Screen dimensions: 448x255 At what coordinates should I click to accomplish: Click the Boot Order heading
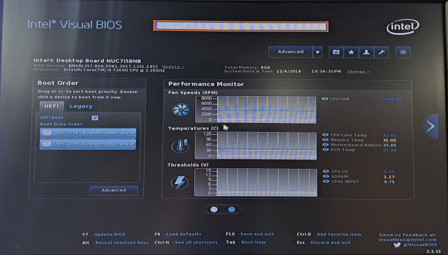(58, 83)
